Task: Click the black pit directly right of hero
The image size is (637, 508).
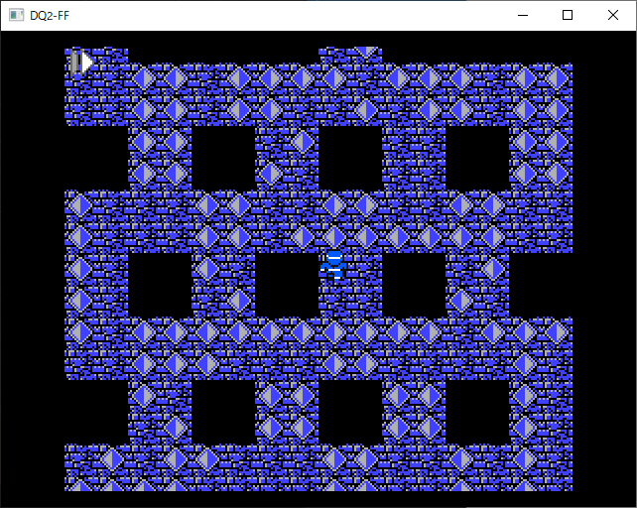Action: [413, 286]
